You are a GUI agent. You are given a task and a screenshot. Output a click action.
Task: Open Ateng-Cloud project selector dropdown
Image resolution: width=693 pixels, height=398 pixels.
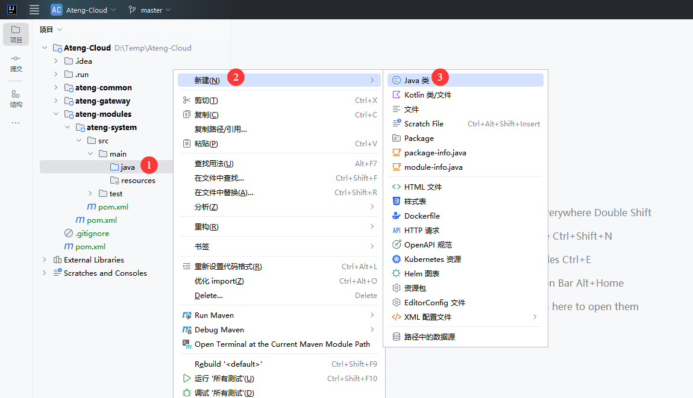[83, 10]
